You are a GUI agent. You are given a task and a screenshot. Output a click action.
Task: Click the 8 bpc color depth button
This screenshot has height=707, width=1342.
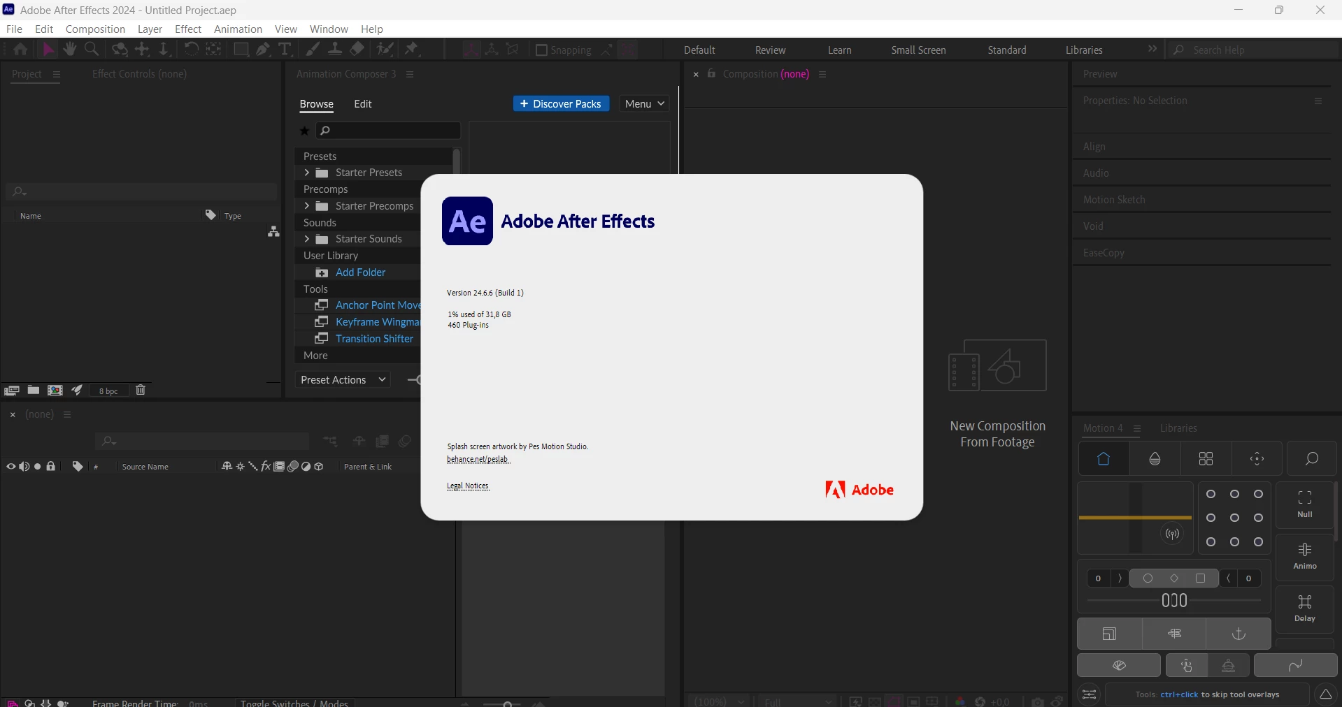tap(108, 391)
